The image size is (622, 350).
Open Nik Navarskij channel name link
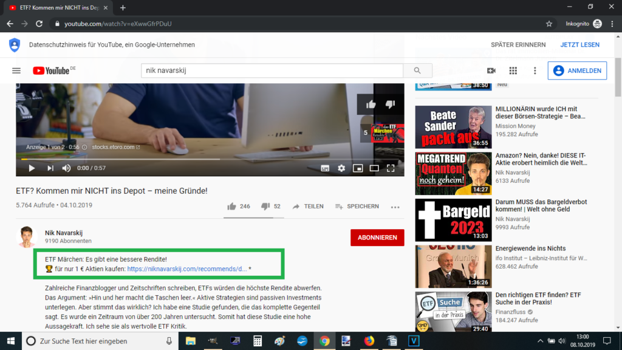click(63, 233)
